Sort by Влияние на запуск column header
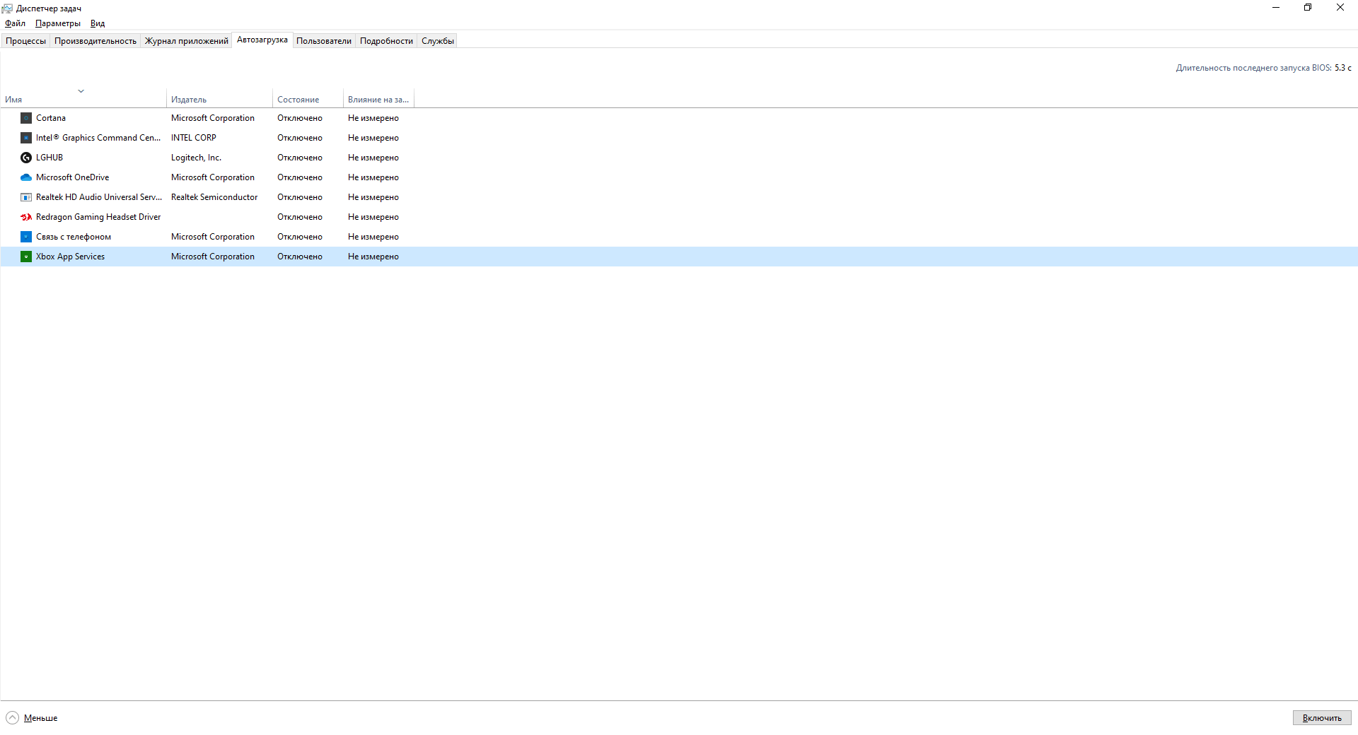The image size is (1358, 735). coord(378,100)
